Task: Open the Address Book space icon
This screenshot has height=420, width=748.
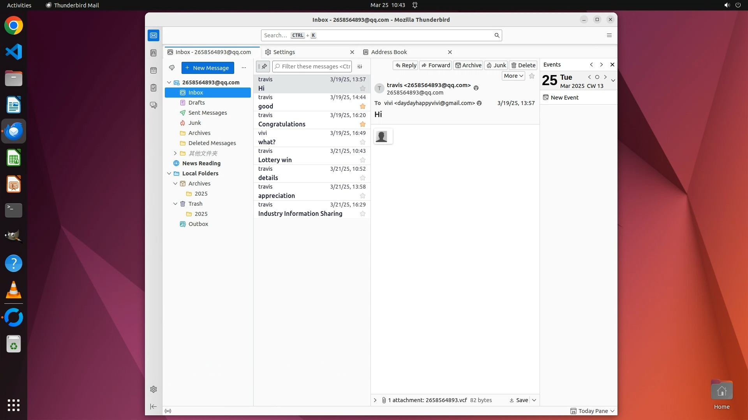Action: point(153,53)
